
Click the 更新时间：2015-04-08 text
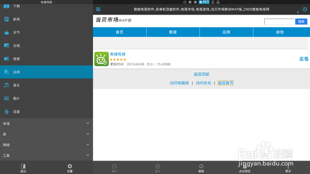(x=127, y=64)
